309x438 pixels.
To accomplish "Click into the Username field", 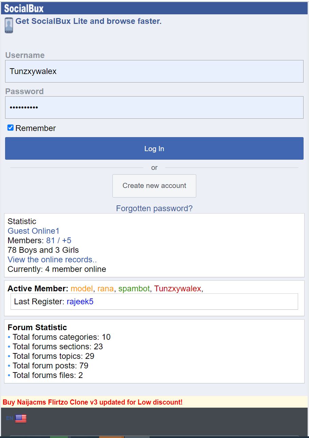I will point(154,71).
